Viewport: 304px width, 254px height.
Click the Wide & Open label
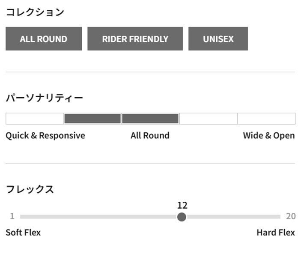point(268,136)
